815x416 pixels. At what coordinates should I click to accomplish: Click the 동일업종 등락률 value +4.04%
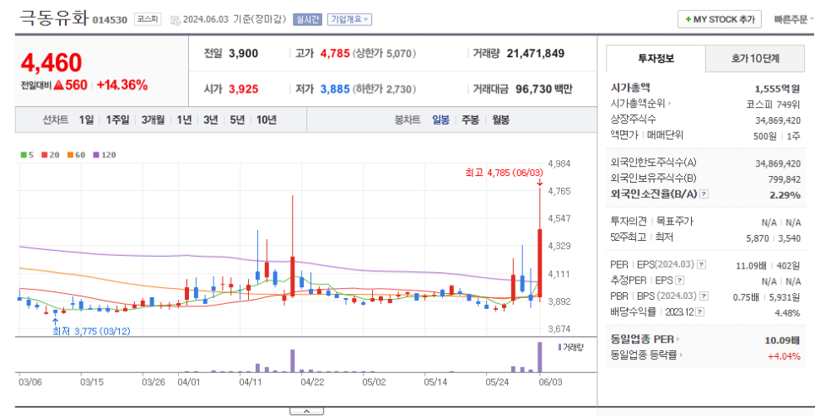(784, 356)
